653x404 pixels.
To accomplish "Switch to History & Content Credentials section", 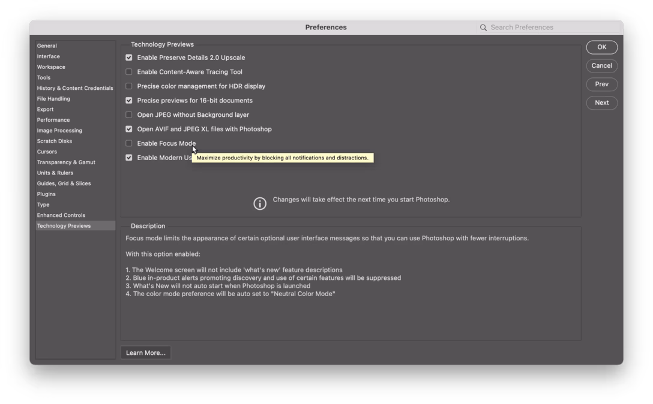I will click(x=75, y=88).
